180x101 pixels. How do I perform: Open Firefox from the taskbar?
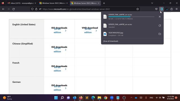(x=81, y=98)
